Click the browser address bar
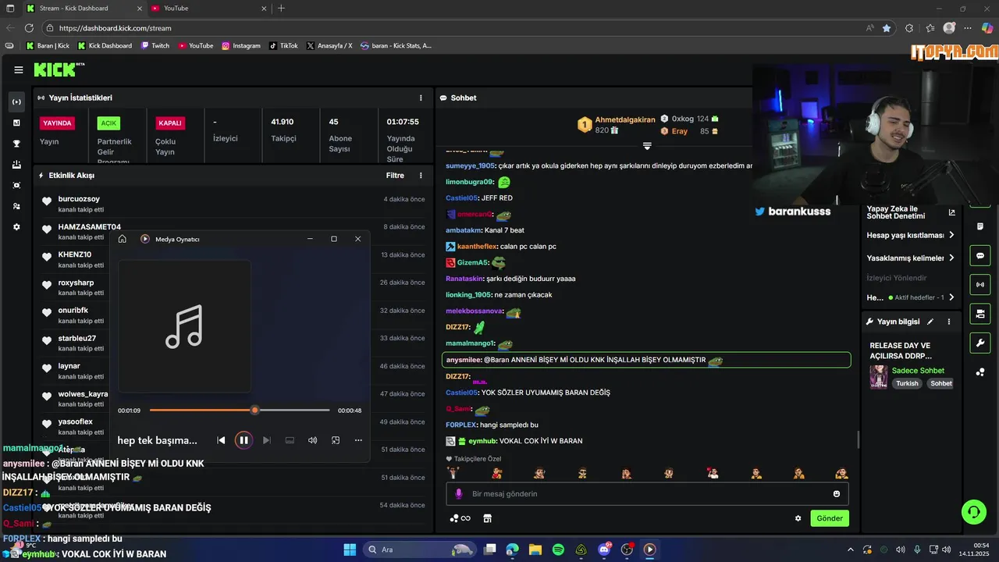The width and height of the screenshot is (999, 562). (453, 28)
